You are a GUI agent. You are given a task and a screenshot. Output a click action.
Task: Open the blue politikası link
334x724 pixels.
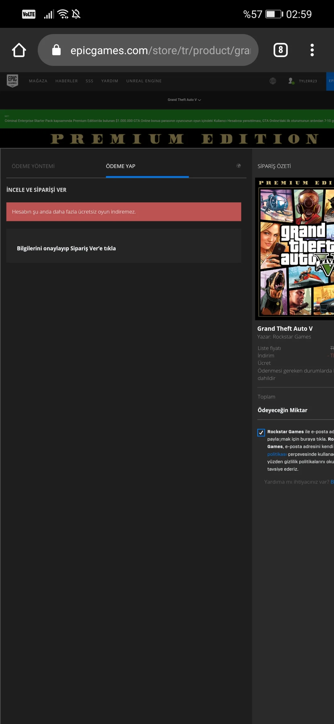click(277, 454)
